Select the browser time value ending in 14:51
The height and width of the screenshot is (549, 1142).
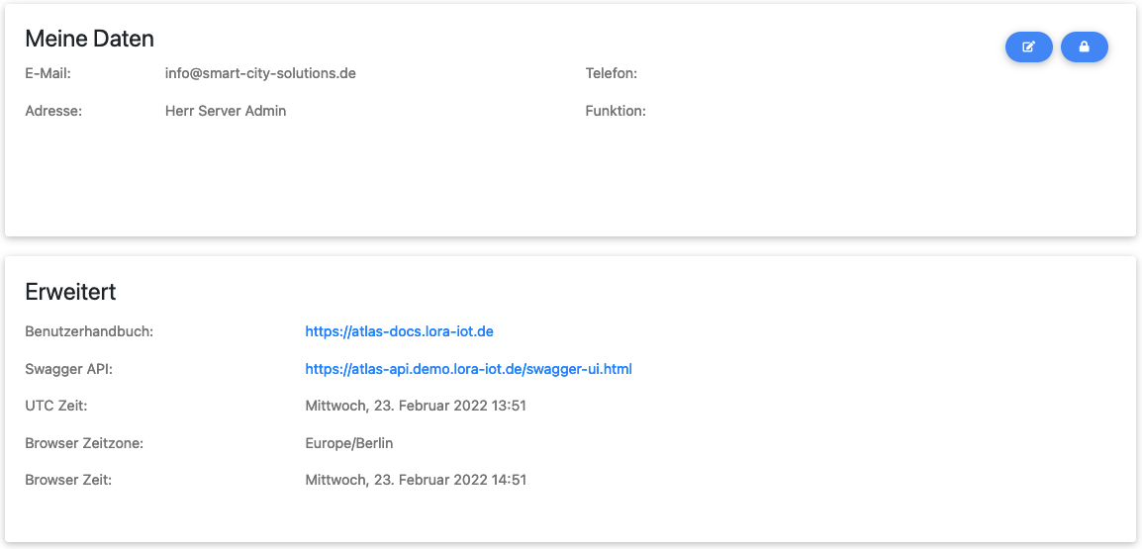[416, 480]
